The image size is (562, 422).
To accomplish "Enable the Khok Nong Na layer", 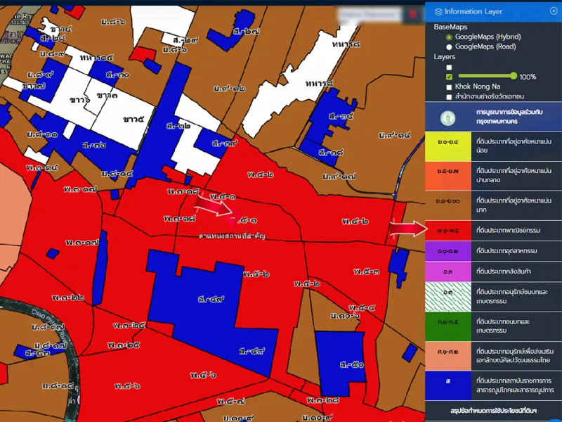I will coord(449,87).
